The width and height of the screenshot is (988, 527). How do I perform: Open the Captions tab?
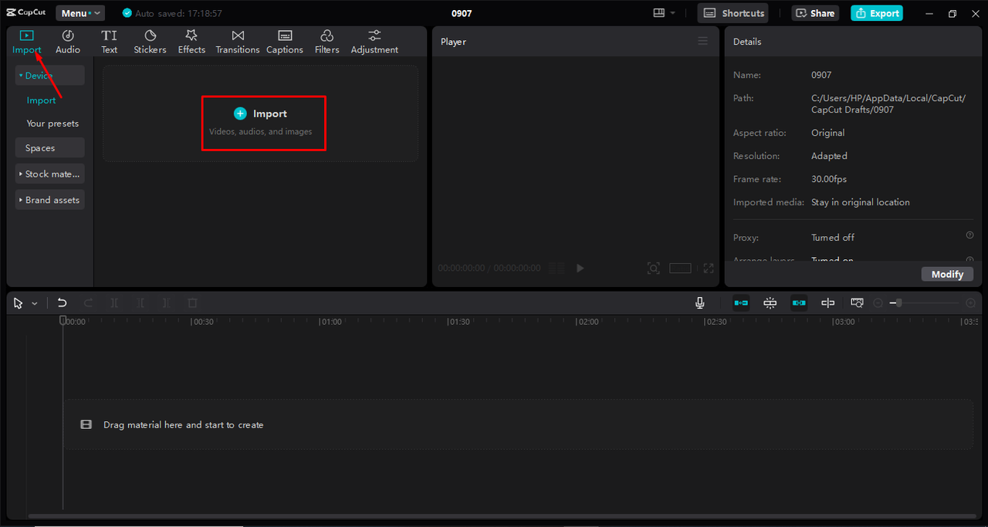(x=285, y=42)
